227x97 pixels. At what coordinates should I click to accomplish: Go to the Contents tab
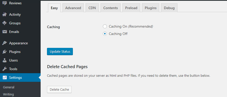[x=110, y=8]
